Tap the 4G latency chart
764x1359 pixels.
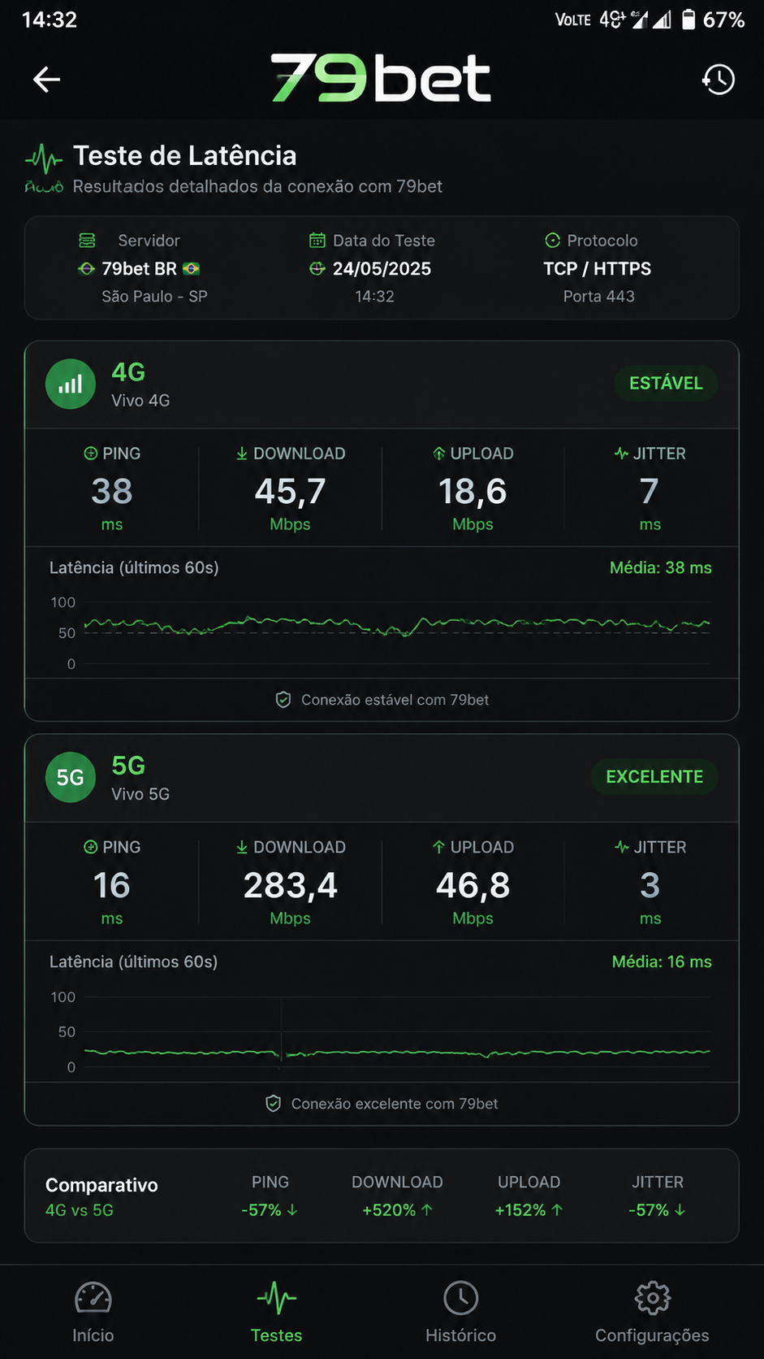pos(382,634)
